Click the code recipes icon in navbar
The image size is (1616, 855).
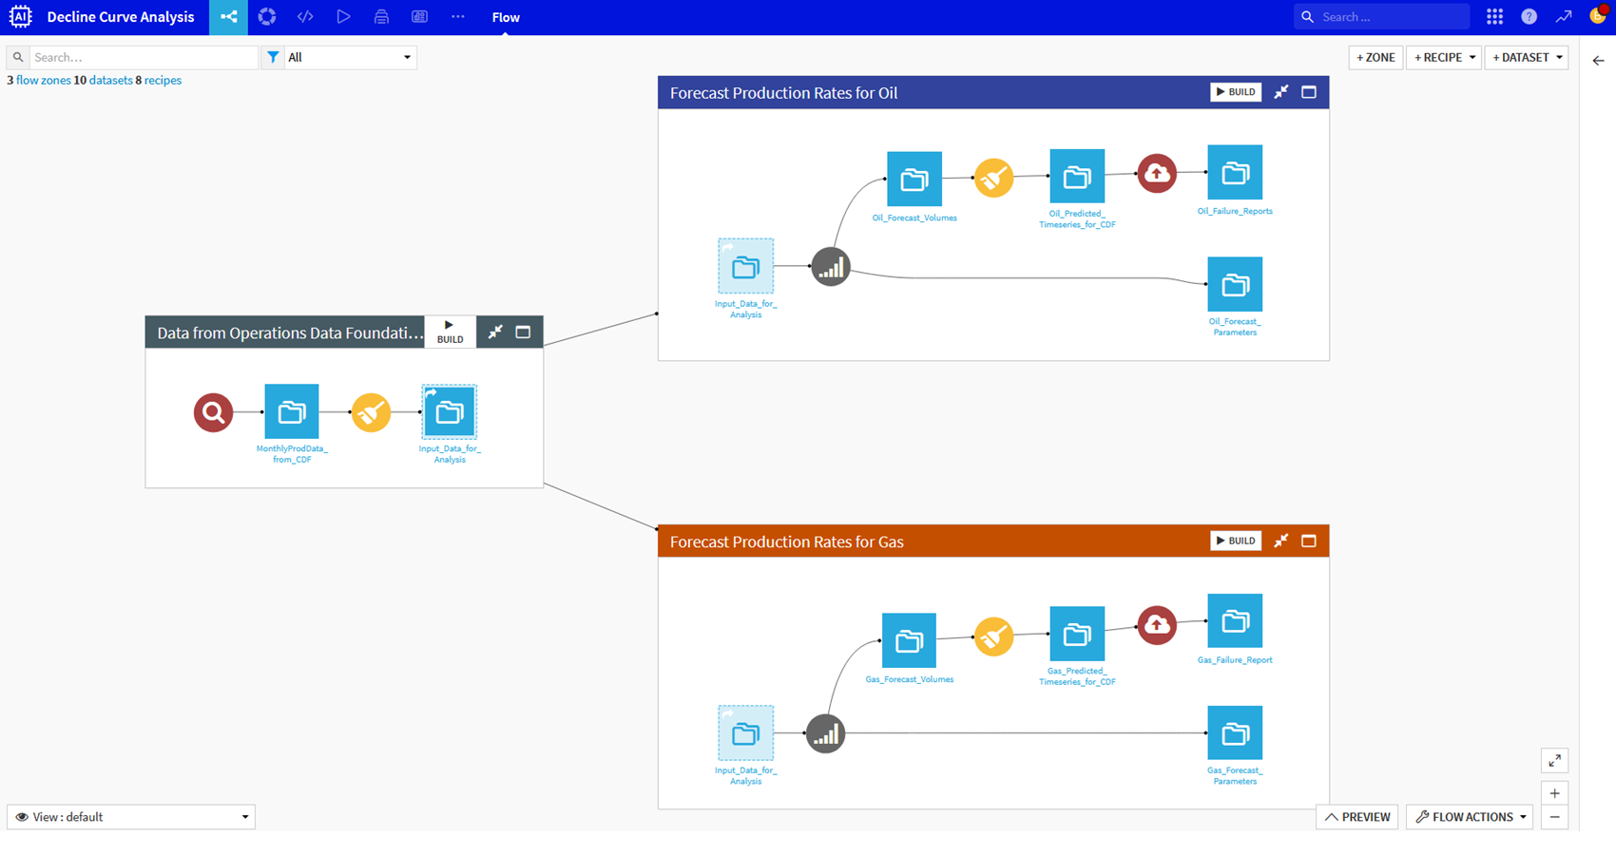(305, 17)
